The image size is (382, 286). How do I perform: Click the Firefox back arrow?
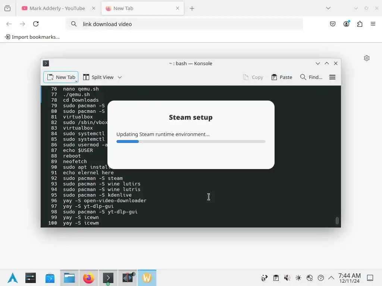pyautogui.click(x=9, y=24)
